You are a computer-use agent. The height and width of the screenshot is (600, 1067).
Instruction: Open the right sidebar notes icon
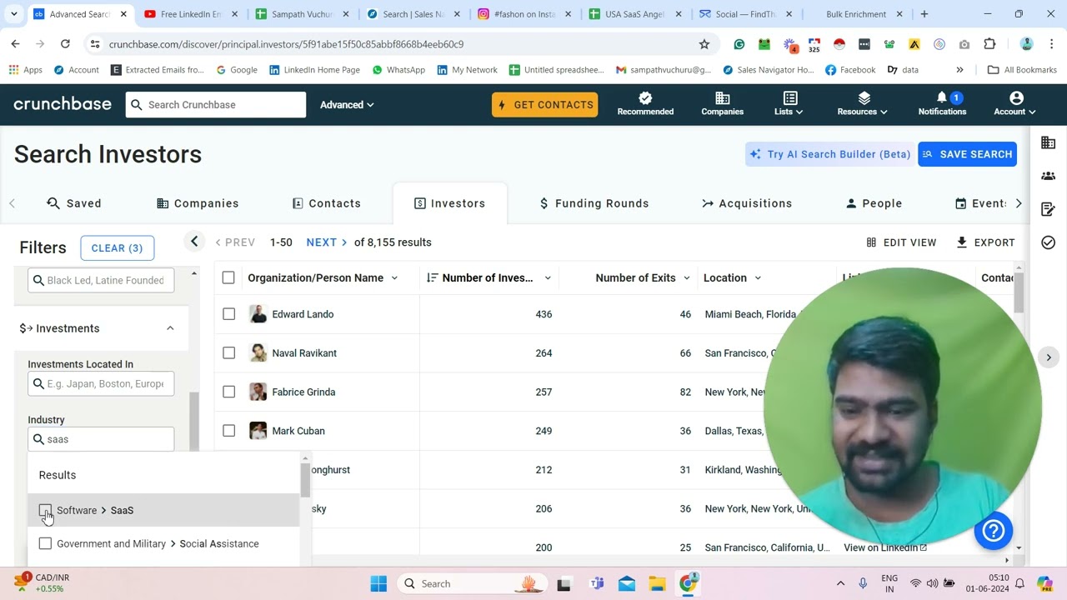coord(1049,209)
